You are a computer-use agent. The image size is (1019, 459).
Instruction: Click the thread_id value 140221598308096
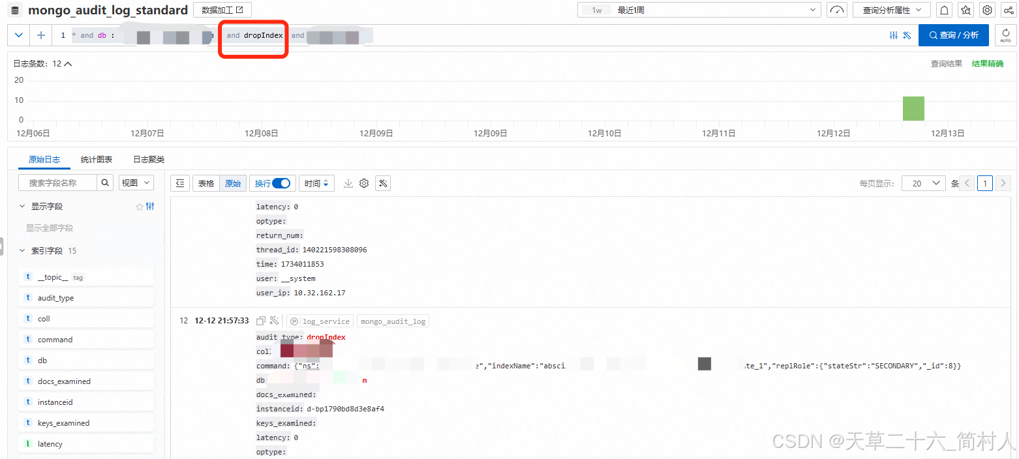tap(334, 250)
